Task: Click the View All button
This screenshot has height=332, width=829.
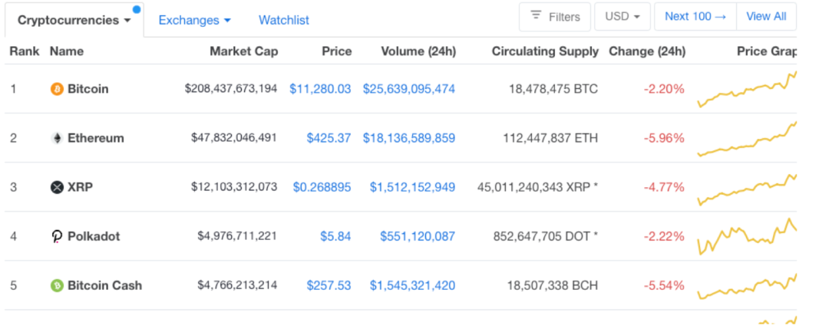Action: coord(766,16)
